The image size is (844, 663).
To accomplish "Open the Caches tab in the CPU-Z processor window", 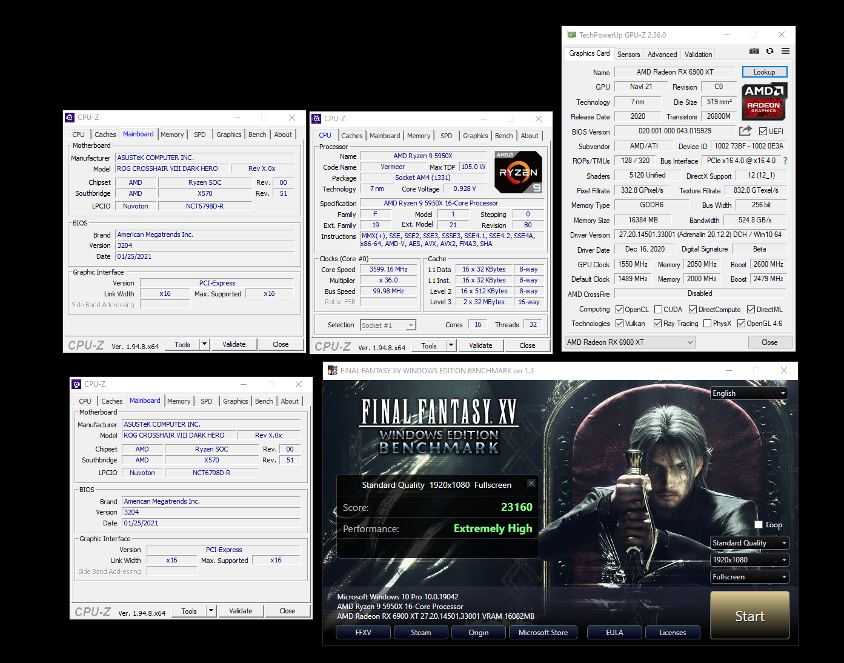I will [351, 136].
